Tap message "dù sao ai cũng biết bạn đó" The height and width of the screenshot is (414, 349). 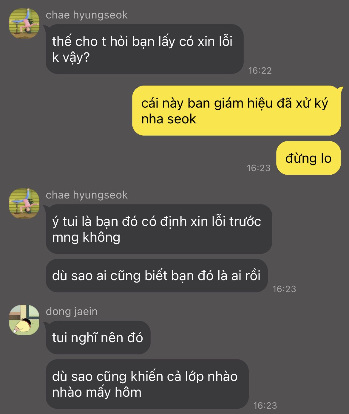pos(156,275)
